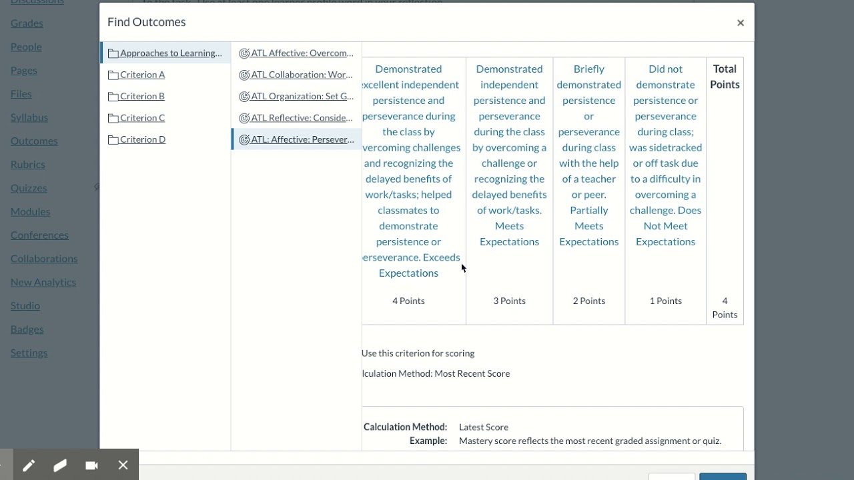Click the outcome icon for ATL Reflective

coord(244,118)
